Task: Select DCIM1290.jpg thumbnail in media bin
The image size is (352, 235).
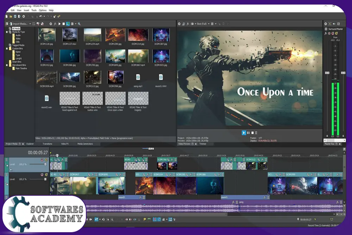Action: pyautogui.click(x=115, y=35)
